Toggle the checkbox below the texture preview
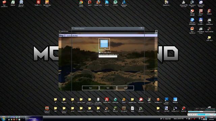 tap(100, 52)
